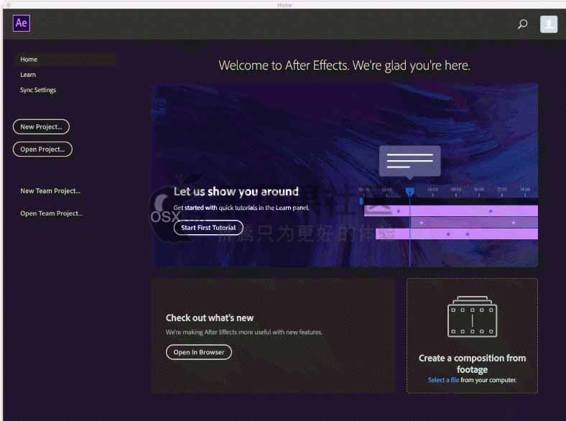This screenshot has width=566, height=421.
Task: Follow the Select a file link
Action: tap(443, 380)
